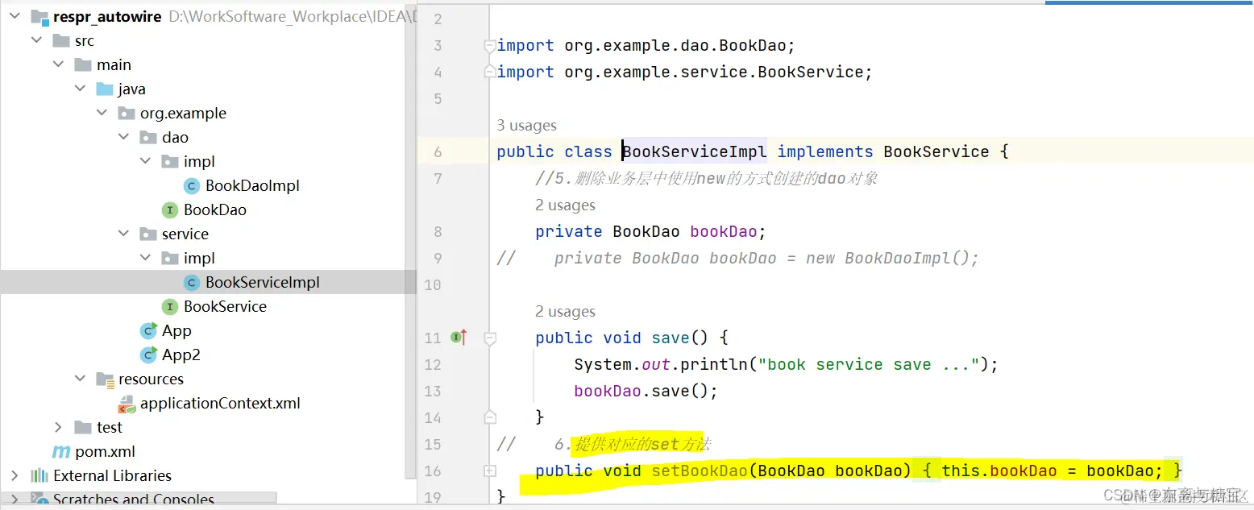This screenshot has height=510, width=1254.
Task: Click setBookDao method name in the editor
Action: 700,471
